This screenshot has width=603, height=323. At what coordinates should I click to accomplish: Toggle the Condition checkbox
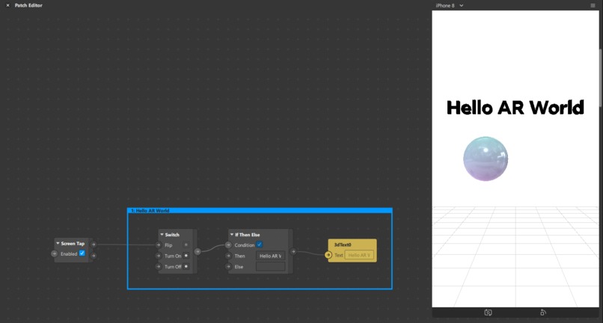[260, 244]
